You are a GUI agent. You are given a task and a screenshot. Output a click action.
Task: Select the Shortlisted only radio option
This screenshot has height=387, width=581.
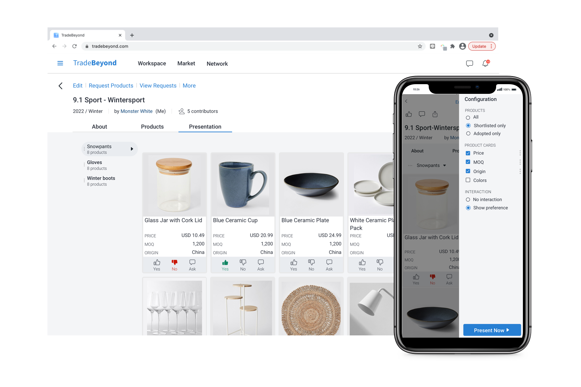coord(468,125)
